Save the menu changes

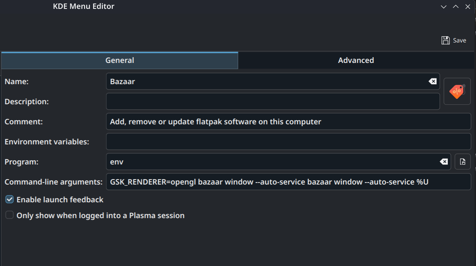coord(454,40)
